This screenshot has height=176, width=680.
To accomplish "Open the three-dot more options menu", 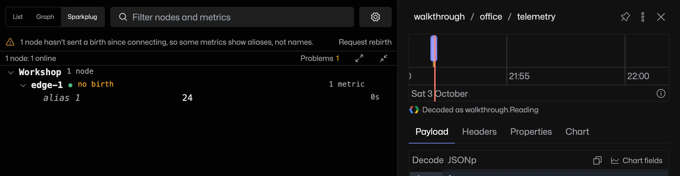I will [643, 17].
